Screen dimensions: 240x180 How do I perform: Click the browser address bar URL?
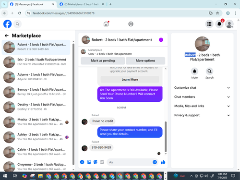click(63, 13)
